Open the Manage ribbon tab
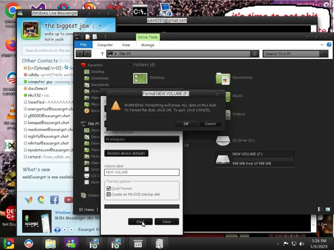The height and width of the screenshot is (250, 334). [148, 45]
